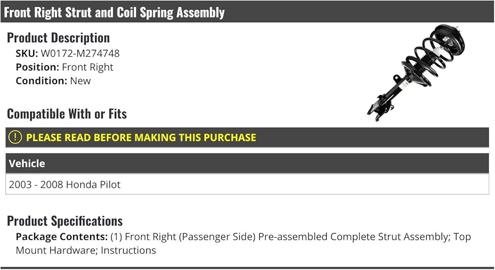
Task: Click the Front Right Strut and Coil Spring Assembly title
Action: coord(114,12)
